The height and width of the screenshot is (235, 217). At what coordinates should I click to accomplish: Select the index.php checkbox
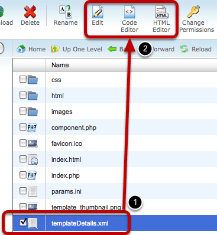(23, 175)
